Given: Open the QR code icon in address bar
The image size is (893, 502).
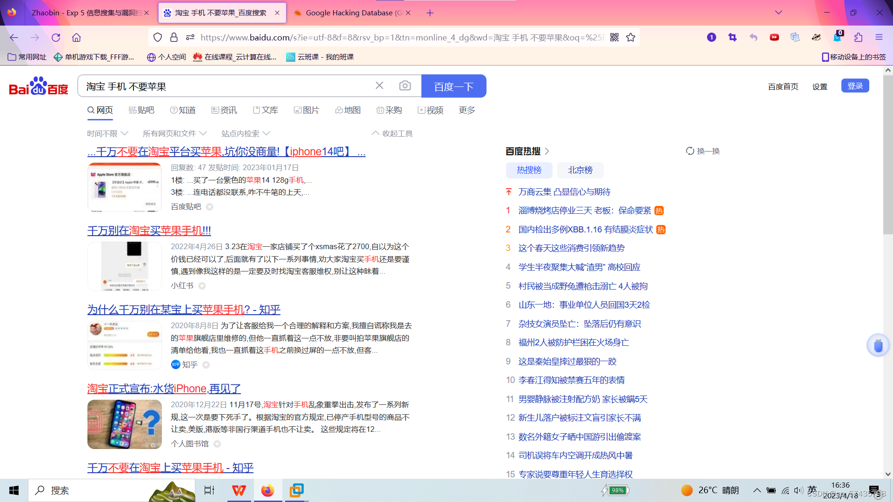Looking at the screenshot, I should tap(614, 38).
